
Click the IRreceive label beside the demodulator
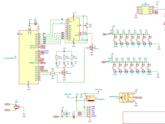point(139,98)
